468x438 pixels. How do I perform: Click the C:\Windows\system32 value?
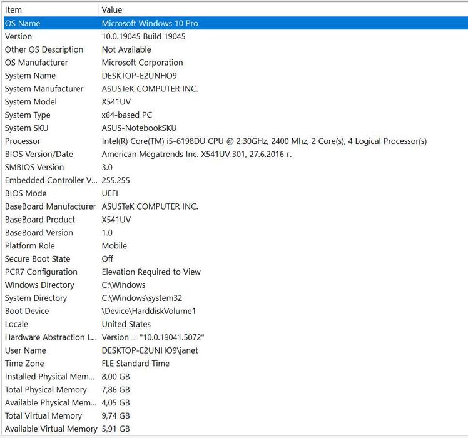coord(142,298)
